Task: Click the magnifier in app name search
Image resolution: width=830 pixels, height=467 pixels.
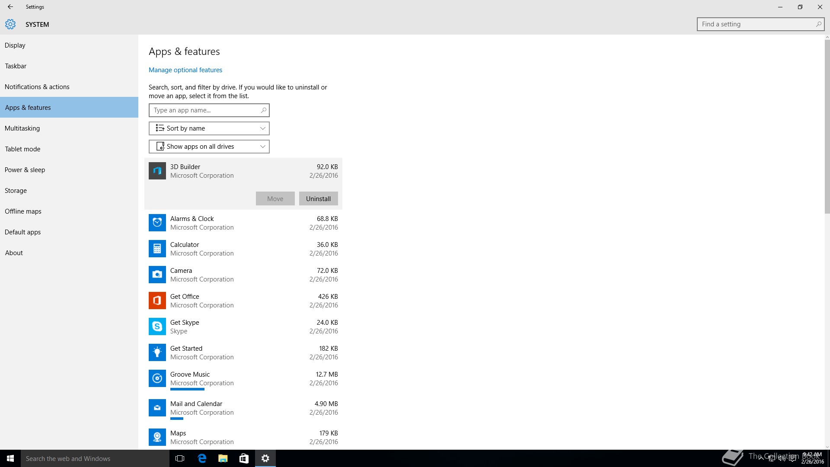Action: [263, 110]
